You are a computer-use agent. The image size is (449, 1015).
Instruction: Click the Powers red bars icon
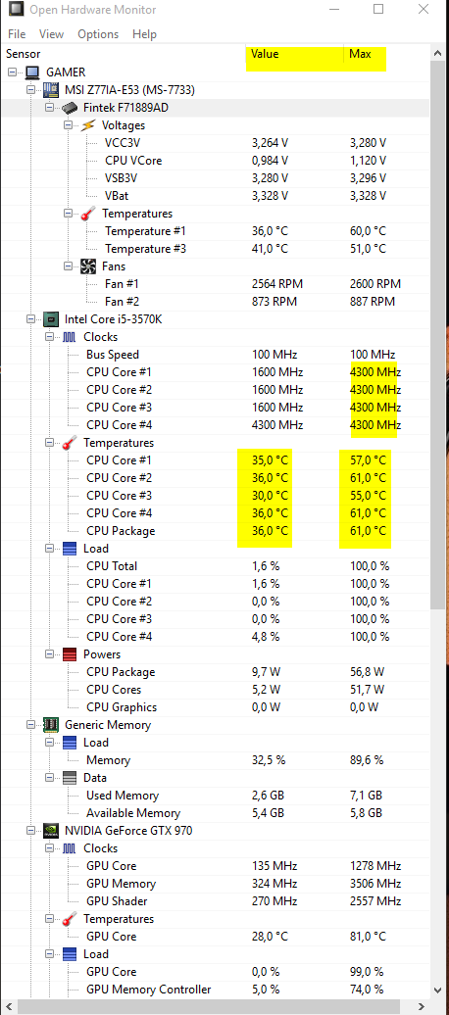pos(70,654)
